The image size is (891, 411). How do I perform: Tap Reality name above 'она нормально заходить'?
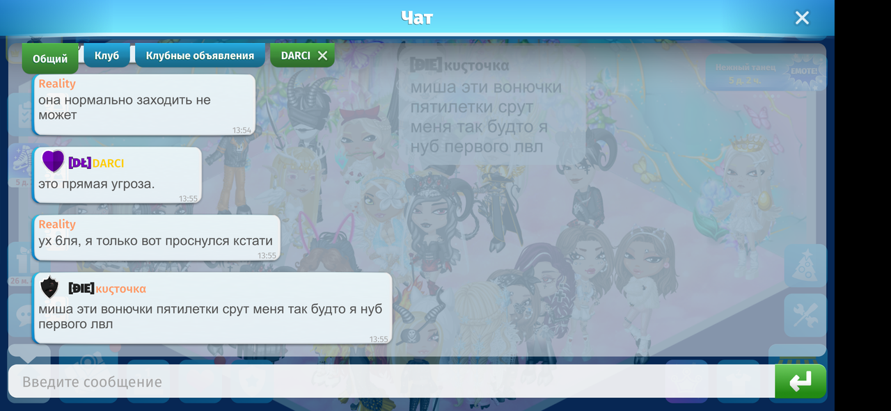57,83
